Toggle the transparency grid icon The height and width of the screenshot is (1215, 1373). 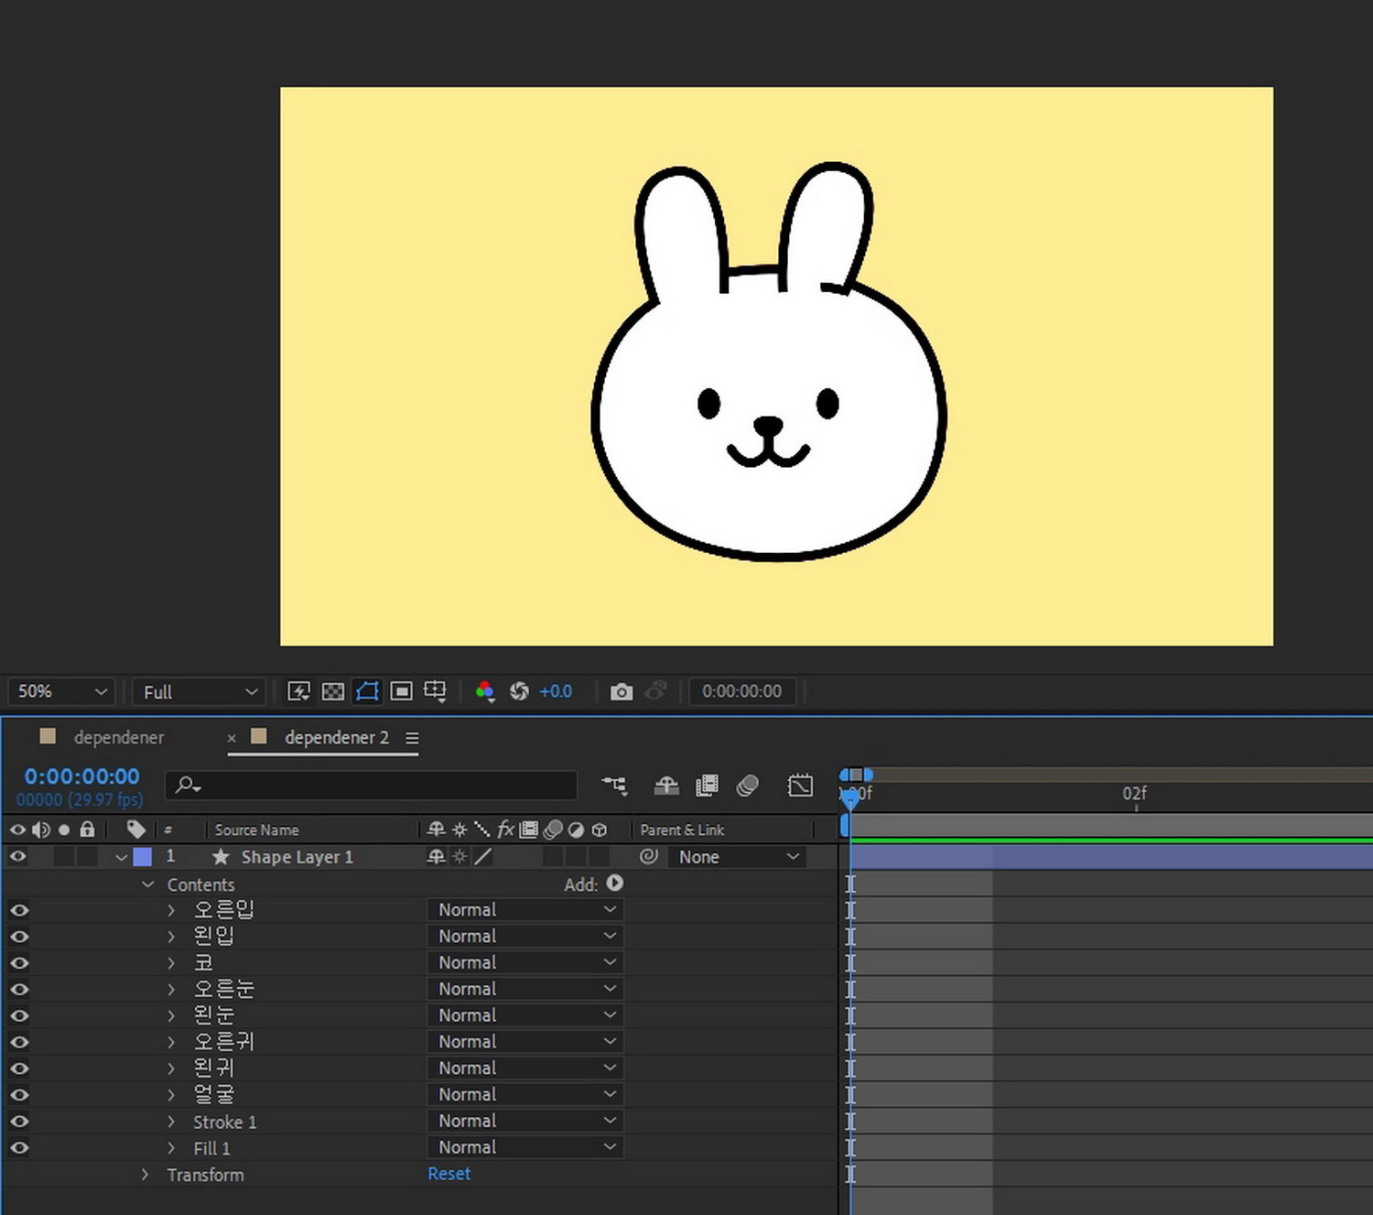[333, 691]
